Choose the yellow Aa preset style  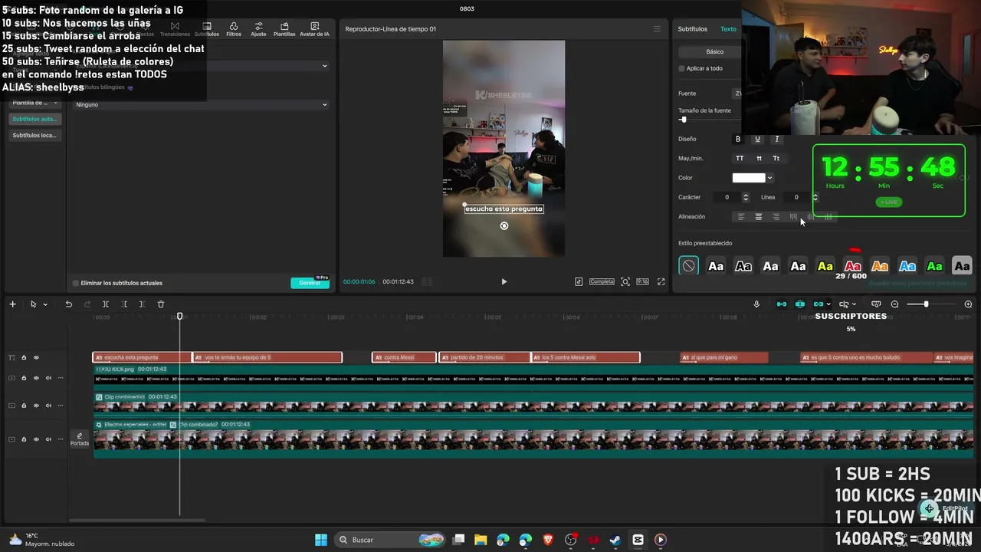825,266
